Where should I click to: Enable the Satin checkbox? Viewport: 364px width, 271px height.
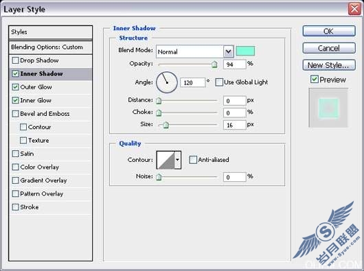click(x=15, y=154)
